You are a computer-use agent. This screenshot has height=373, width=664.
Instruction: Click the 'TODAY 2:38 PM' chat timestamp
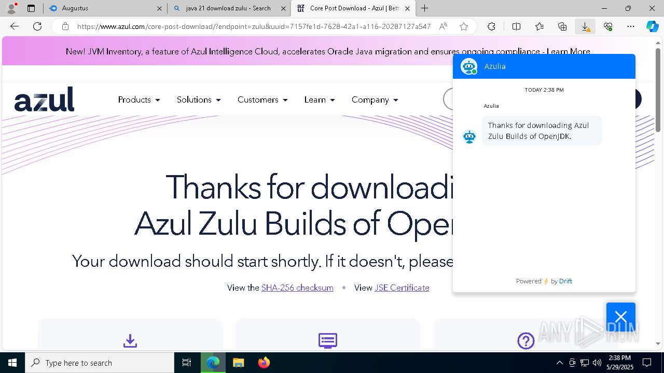[x=544, y=90]
